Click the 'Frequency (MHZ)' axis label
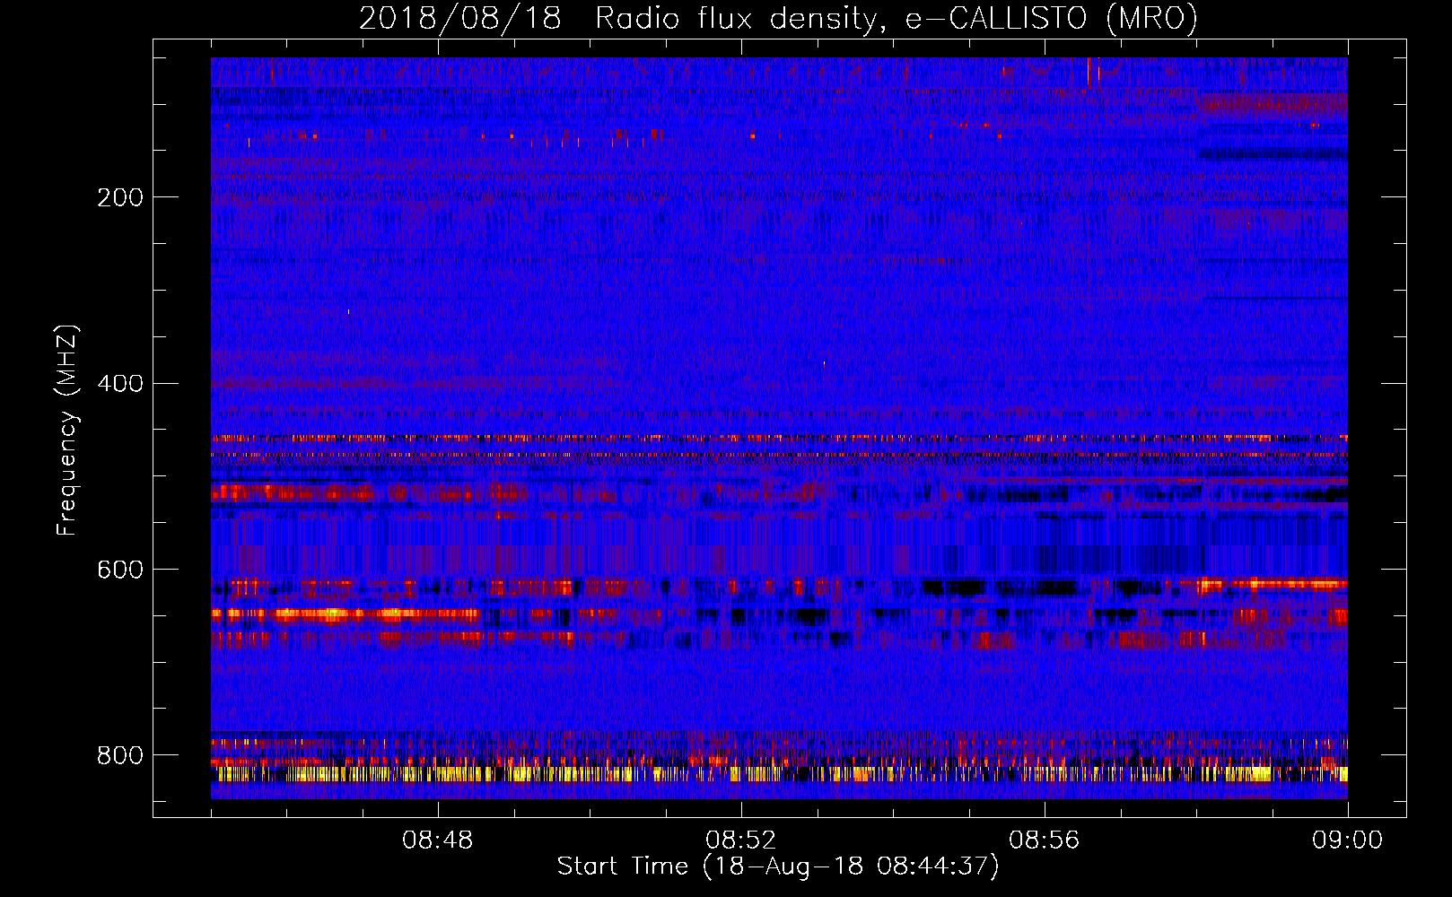The image size is (1452, 897). (66, 431)
